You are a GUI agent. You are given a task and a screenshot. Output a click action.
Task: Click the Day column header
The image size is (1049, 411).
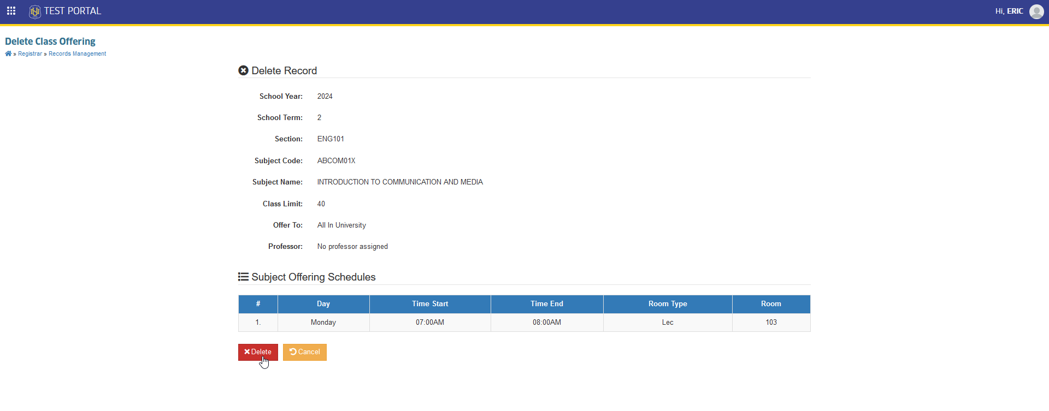pyautogui.click(x=323, y=304)
